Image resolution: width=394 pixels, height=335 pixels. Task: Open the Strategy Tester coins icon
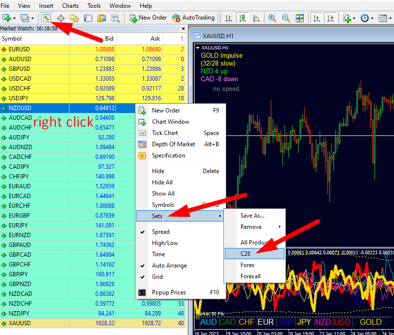click(x=102, y=18)
